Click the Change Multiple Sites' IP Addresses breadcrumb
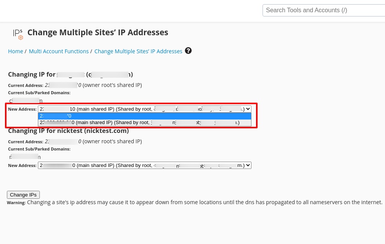This screenshot has width=385, height=244. (x=138, y=51)
